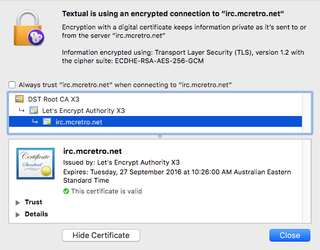Click the certificate details pane scrollbar
Viewport: 320px width, 250px height.
307,181
